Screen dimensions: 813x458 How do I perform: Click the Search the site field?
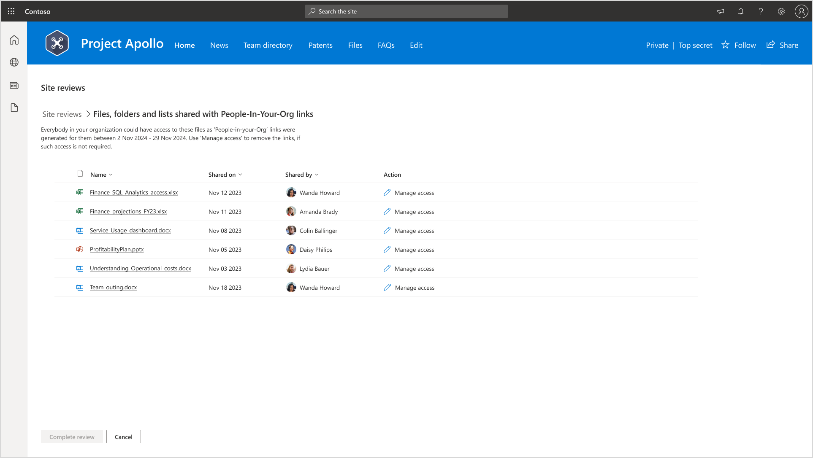406,11
